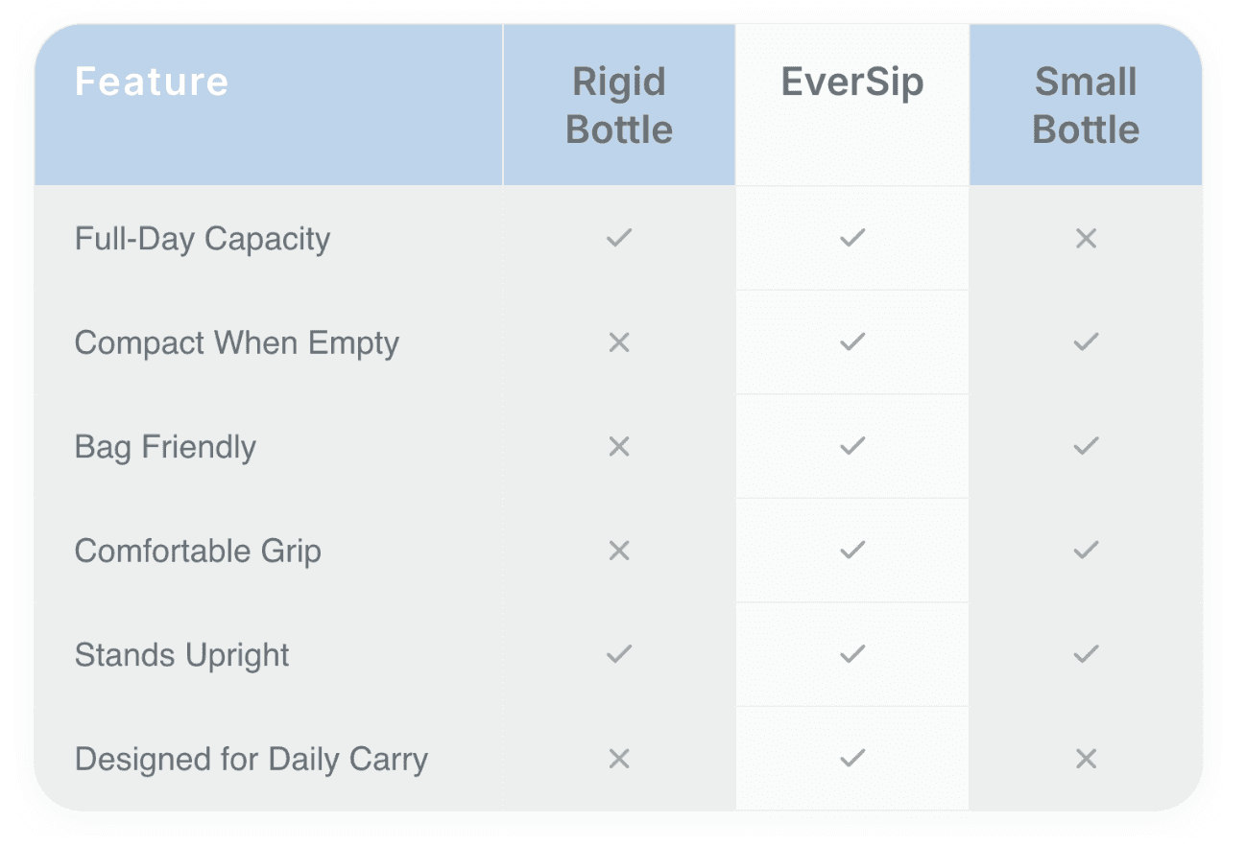Click the Designed for Daily Carry label
1246x846 pixels.
tap(252, 760)
